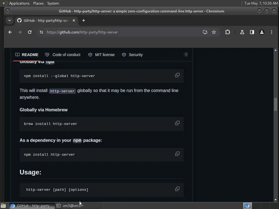Open Chrome Labs flask icon
The width and height of the screenshot is (279, 209).
pyautogui.click(x=242, y=32)
